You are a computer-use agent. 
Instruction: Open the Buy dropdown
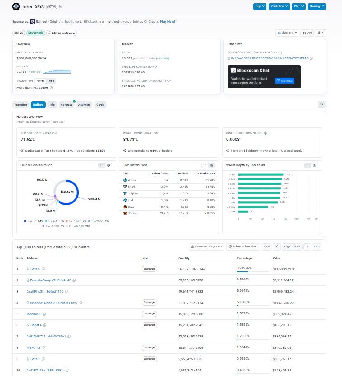pyautogui.click(x=260, y=6)
